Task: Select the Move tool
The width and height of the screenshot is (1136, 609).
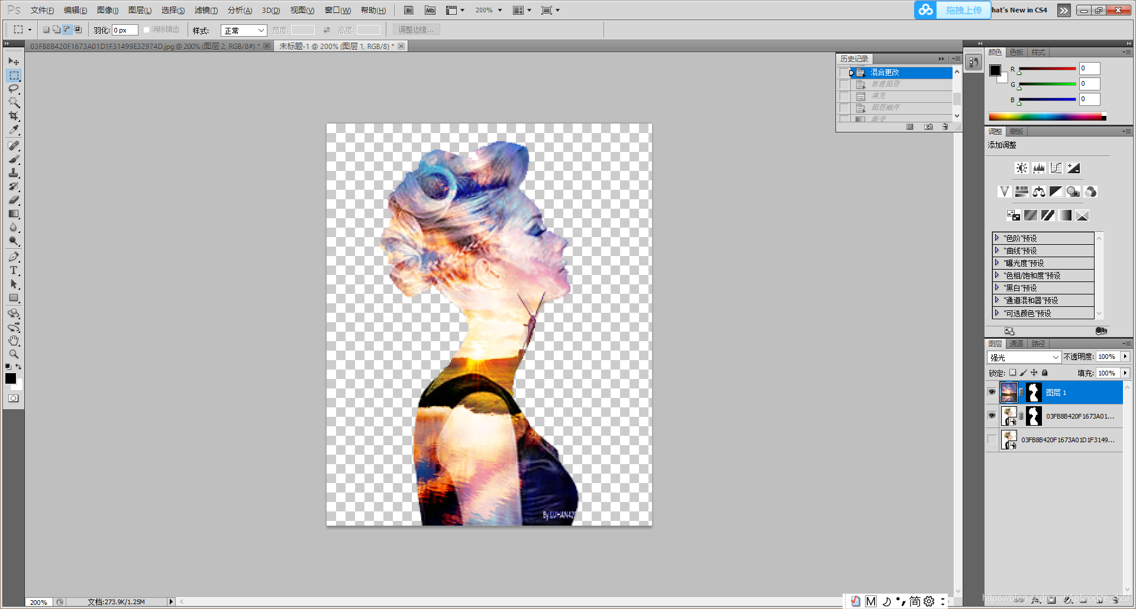Action: click(x=14, y=61)
